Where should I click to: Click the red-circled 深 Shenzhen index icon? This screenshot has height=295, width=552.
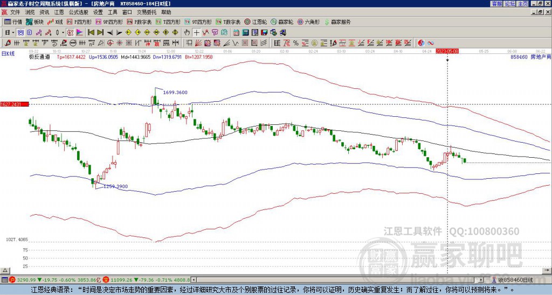(x=106, y=280)
